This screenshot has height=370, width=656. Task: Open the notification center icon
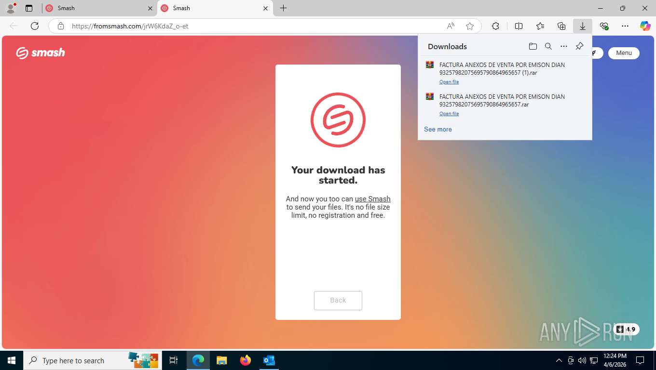640,360
